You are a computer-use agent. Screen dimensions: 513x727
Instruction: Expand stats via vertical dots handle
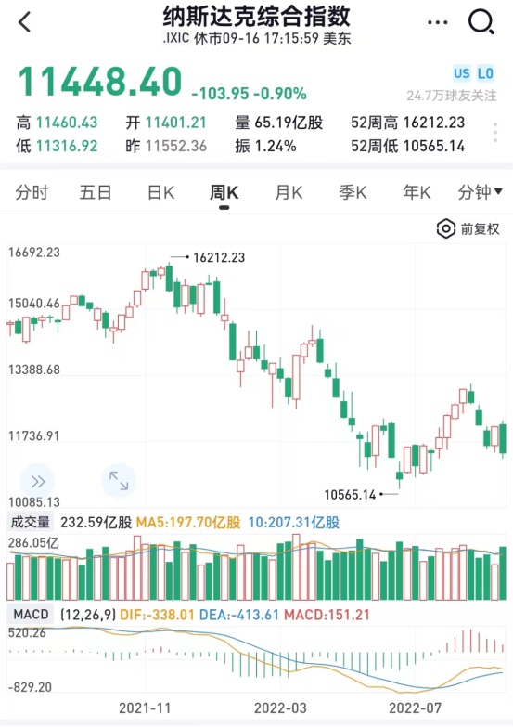pos(495,133)
